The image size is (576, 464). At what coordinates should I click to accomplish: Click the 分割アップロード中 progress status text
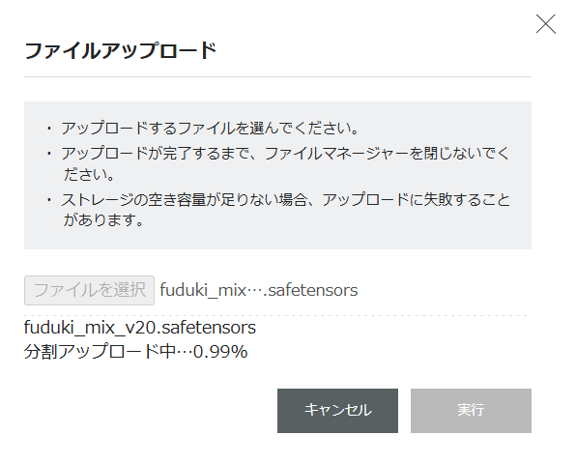[x=100, y=351]
